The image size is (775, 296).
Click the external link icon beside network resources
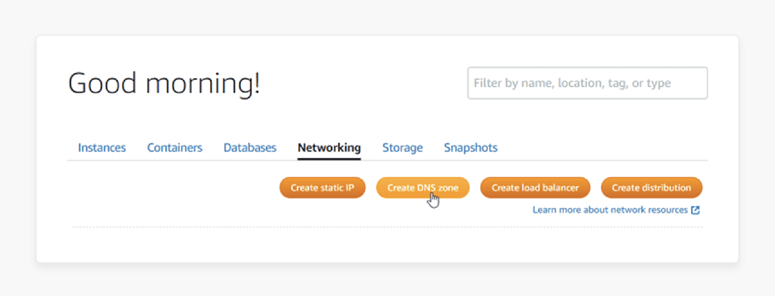point(695,210)
